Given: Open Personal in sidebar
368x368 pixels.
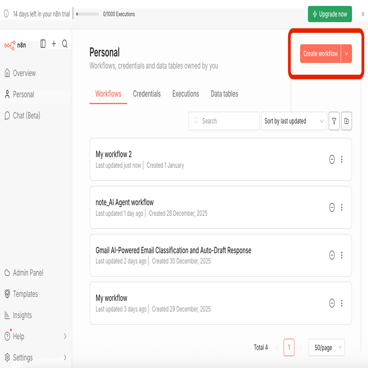Looking at the screenshot, I should [36, 94].
